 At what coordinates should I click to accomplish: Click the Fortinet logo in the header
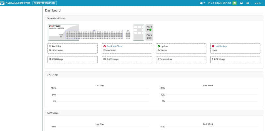point(2,3)
